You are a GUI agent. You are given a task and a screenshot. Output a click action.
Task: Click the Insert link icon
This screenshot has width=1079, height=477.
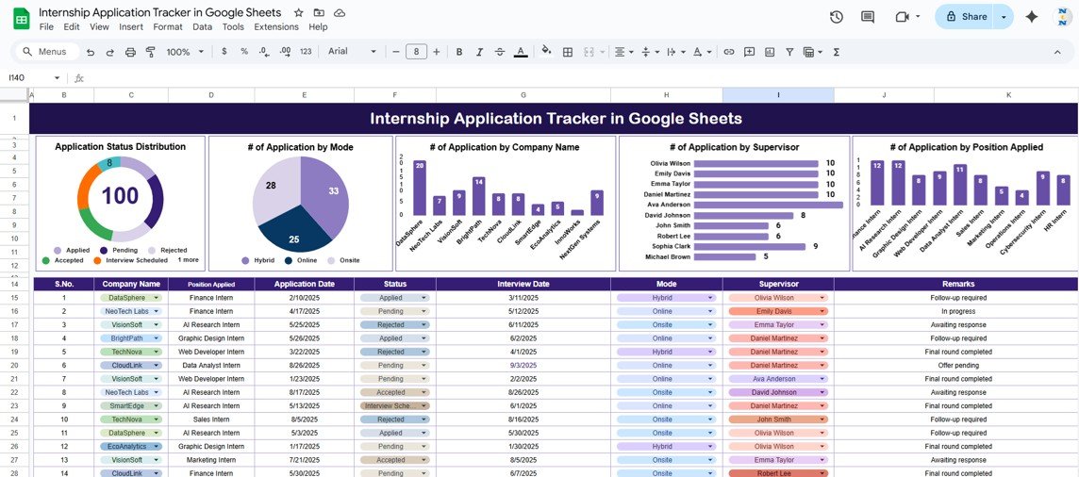[x=729, y=52]
